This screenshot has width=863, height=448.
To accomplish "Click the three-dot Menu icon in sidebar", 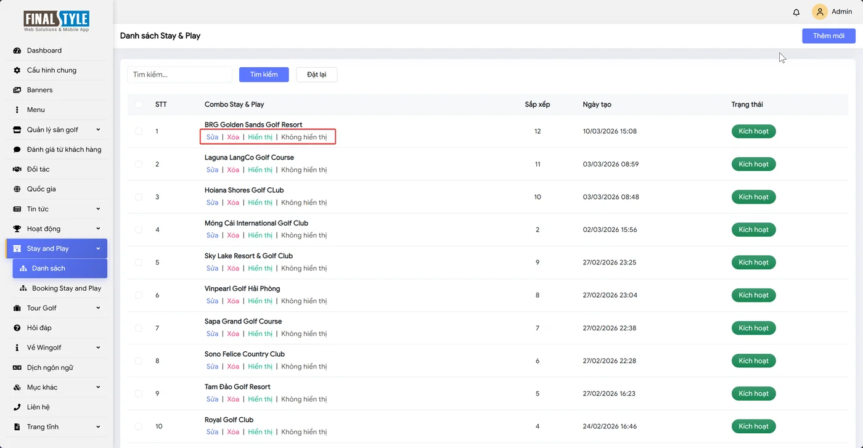I will (17, 110).
